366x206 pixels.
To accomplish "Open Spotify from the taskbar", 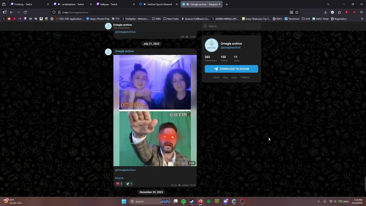I will [184, 201].
